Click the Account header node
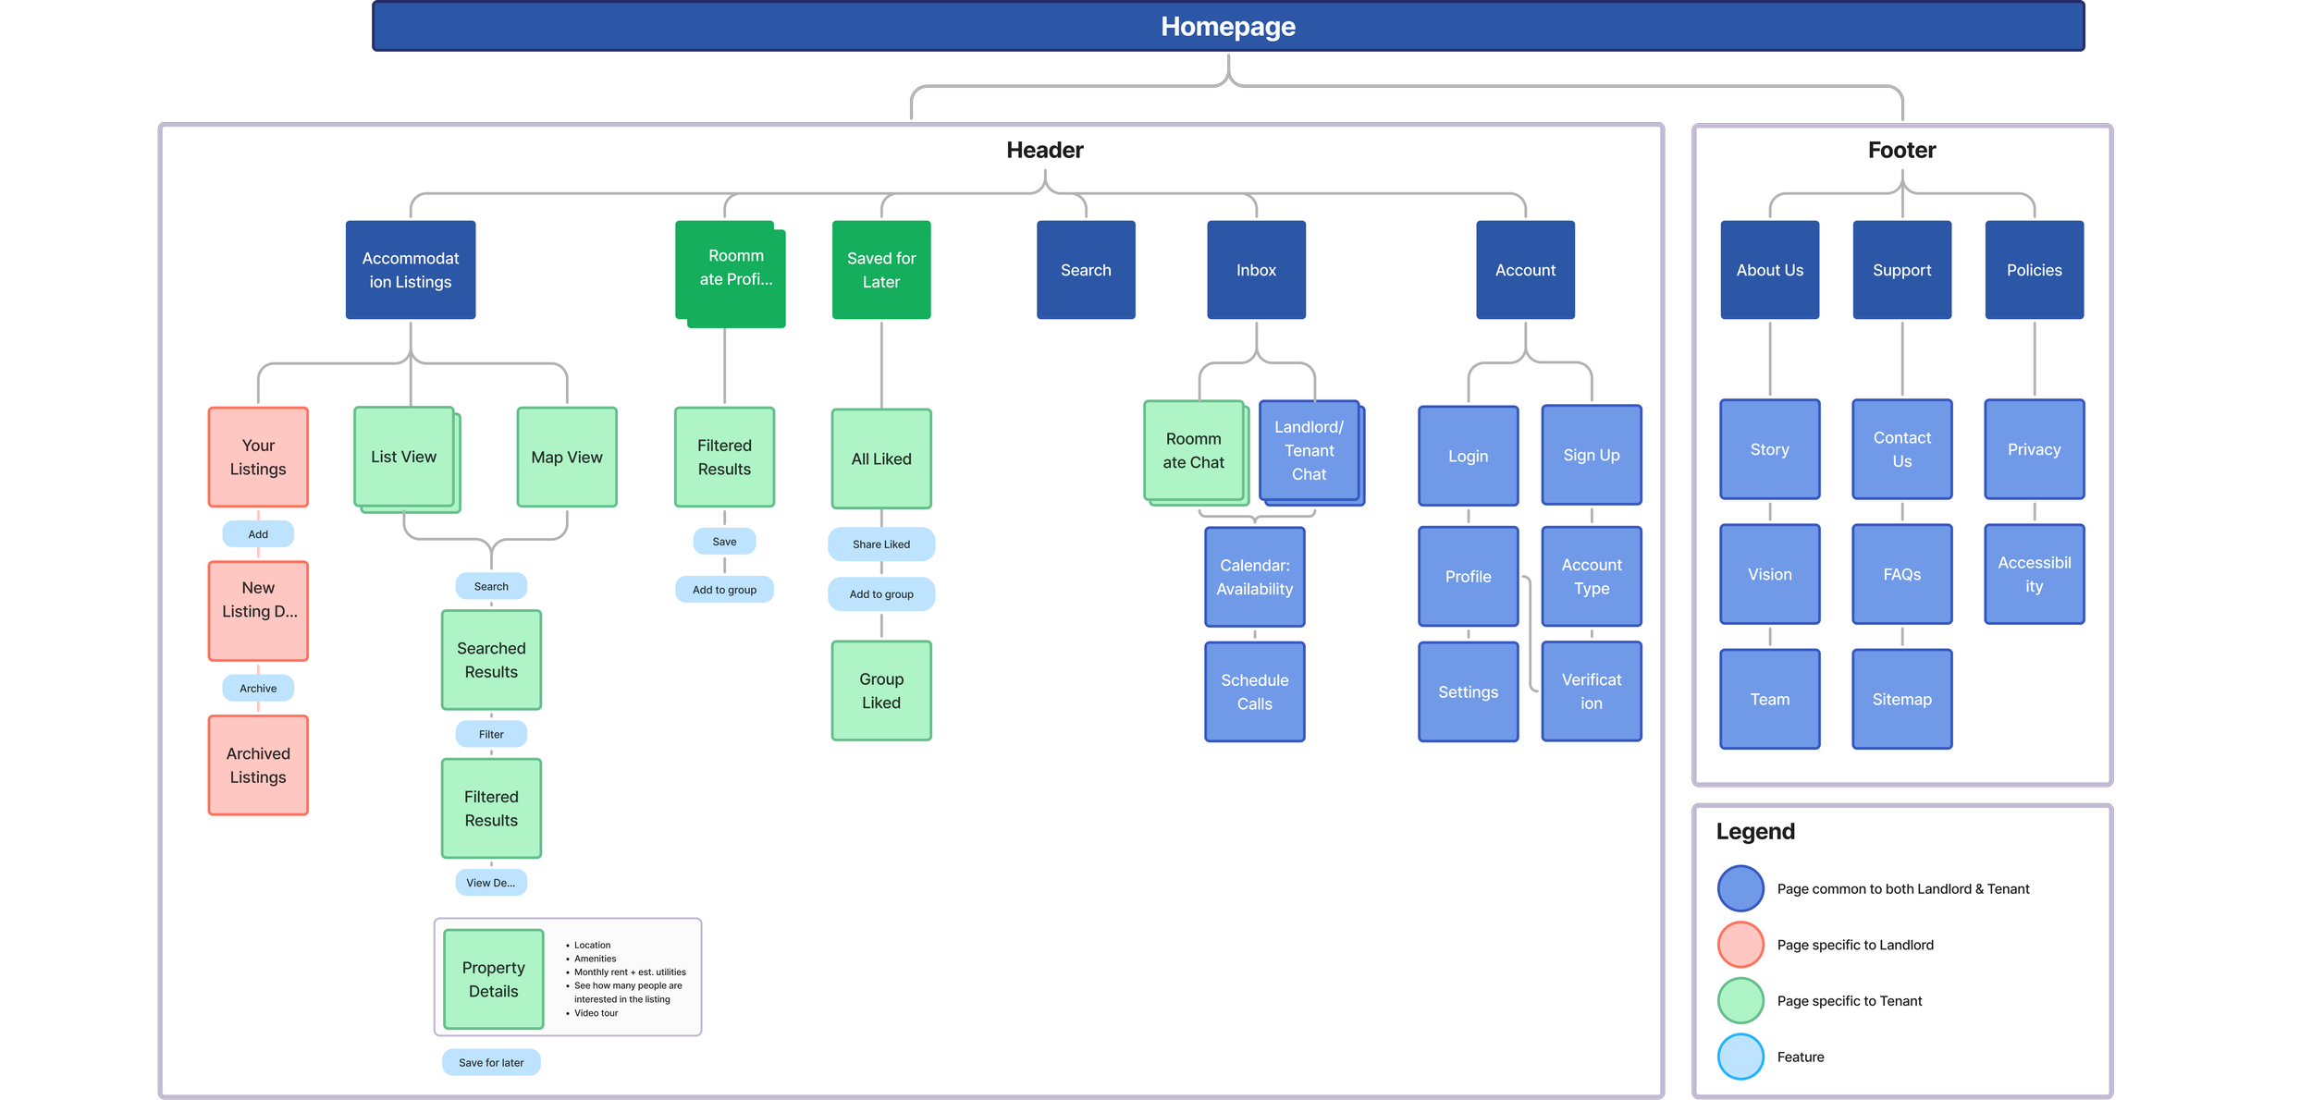2312x1100 pixels. 1524,270
